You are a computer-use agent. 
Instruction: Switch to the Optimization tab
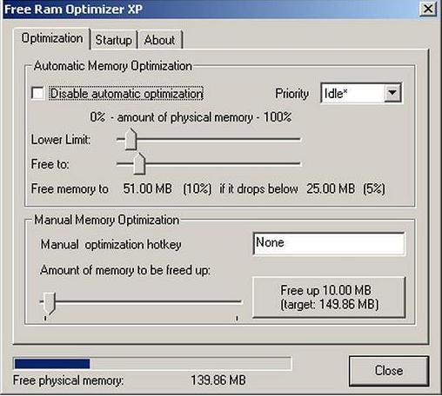click(x=52, y=38)
